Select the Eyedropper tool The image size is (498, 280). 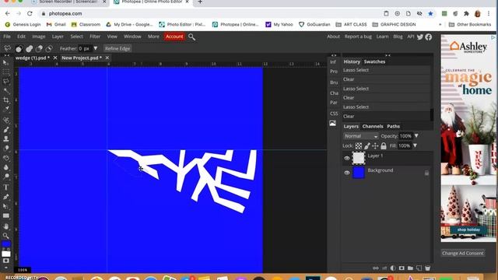tap(5, 110)
